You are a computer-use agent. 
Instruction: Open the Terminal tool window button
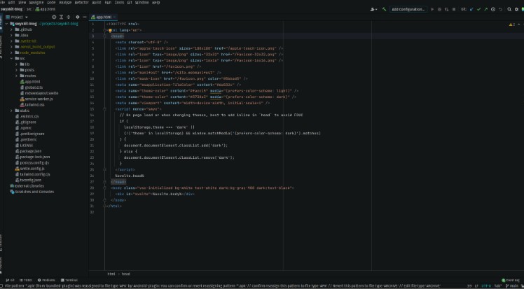click(69, 281)
